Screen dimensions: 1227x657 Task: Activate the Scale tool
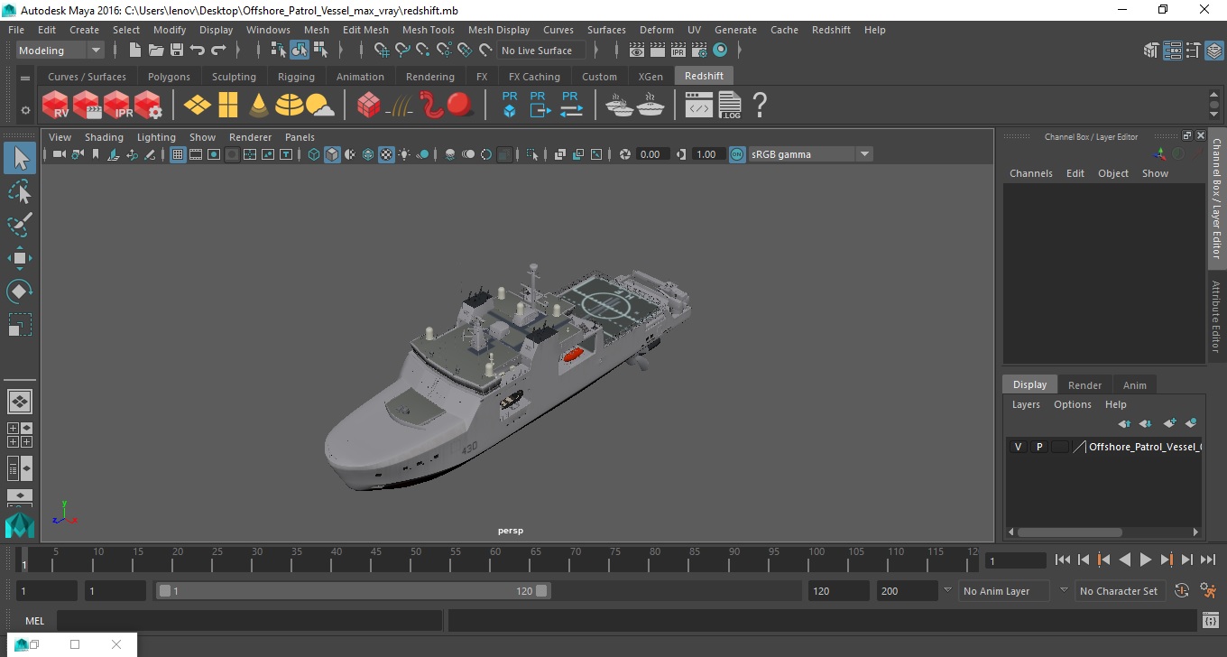(20, 324)
